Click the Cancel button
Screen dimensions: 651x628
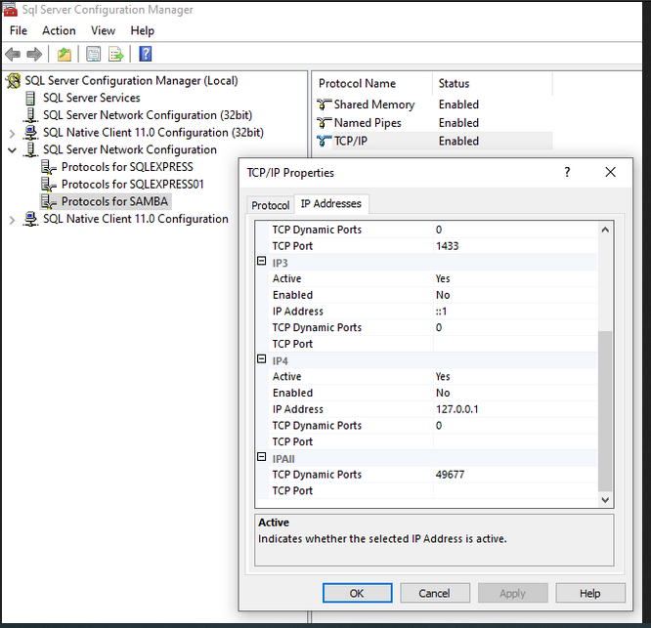pos(435,593)
